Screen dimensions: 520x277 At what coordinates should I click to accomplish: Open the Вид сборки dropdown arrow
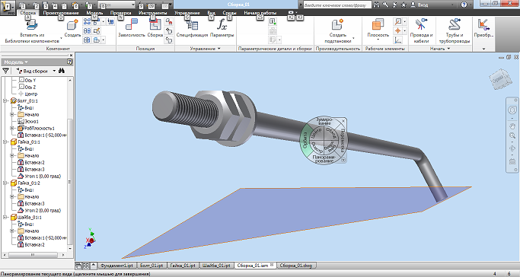click(54, 71)
